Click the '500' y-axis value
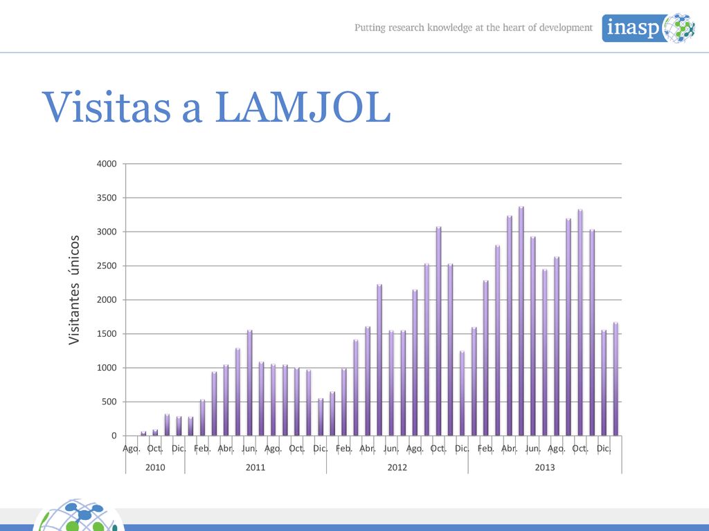 (x=109, y=402)
